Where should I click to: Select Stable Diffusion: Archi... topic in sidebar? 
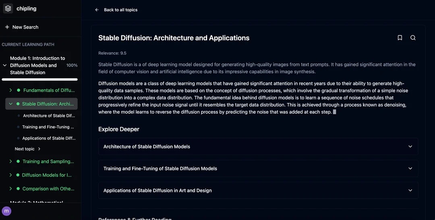(48, 104)
